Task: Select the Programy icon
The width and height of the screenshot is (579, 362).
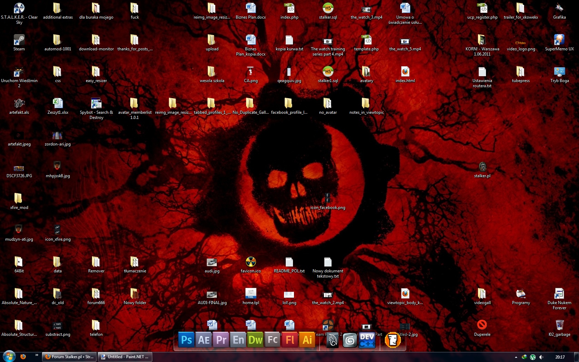Action: click(521, 296)
